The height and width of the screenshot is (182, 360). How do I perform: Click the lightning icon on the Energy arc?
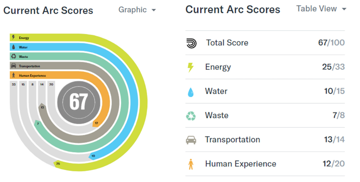pos(13,38)
